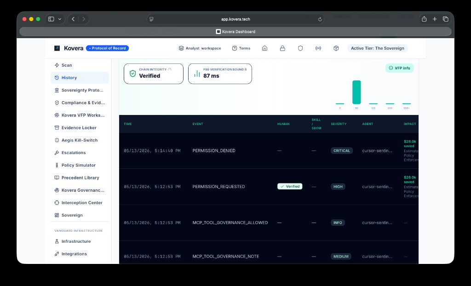Open a new Safari tab
Image resolution: width=471 pixels, height=286 pixels.
tap(435, 19)
